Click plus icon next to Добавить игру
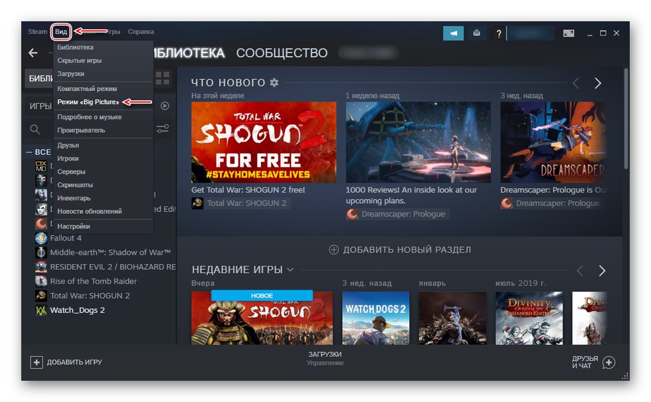 pyautogui.click(x=37, y=362)
